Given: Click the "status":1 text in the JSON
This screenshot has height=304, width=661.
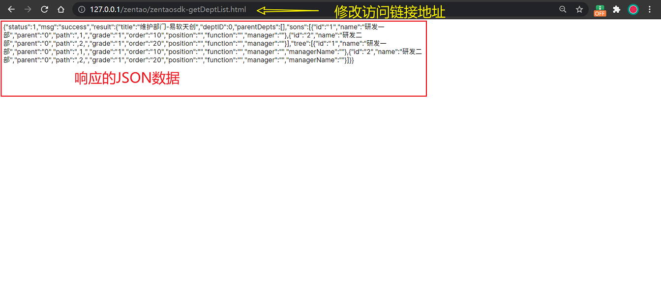Looking at the screenshot, I should (21, 27).
